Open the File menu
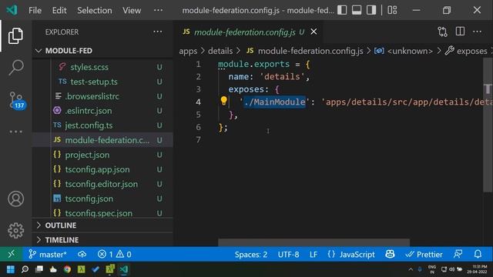This screenshot has height=277, width=493. pyautogui.click(x=35, y=10)
